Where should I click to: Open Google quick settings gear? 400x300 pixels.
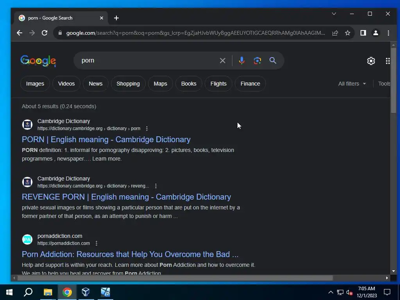click(x=371, y=61)
